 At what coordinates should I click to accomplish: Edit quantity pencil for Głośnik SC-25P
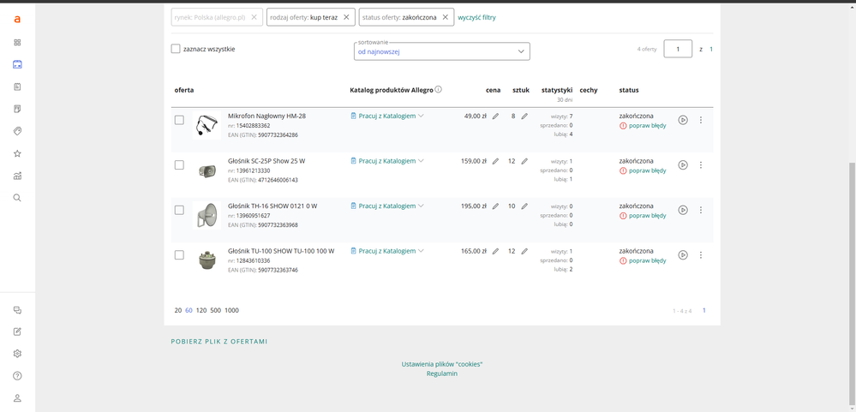[x=524, y=162]
